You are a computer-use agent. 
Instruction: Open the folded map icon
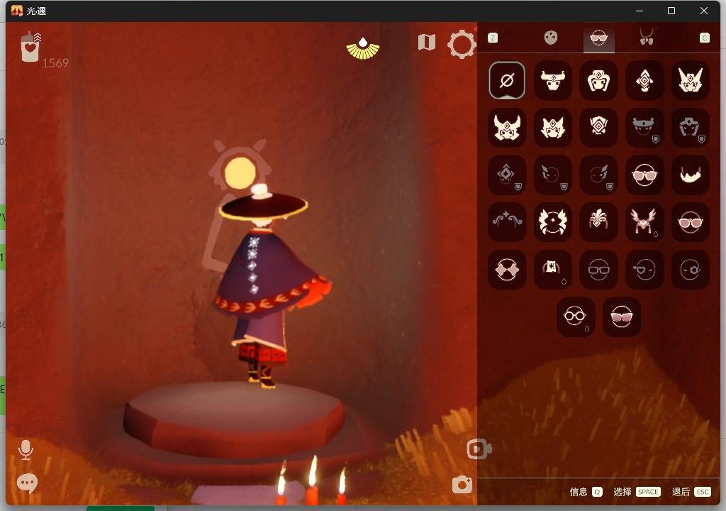426,42
